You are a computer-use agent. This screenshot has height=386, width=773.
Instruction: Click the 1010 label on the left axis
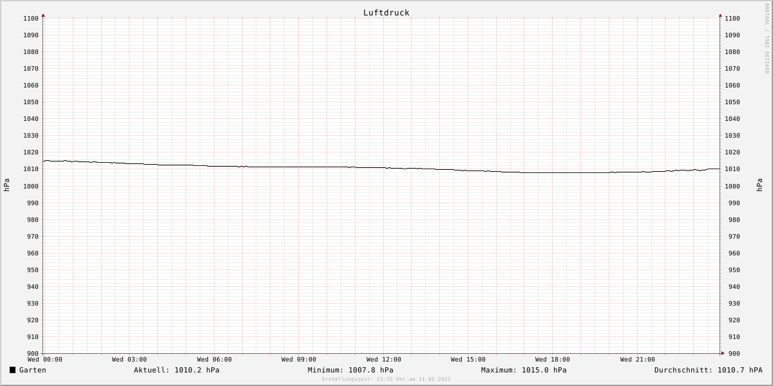coord(31,169)
